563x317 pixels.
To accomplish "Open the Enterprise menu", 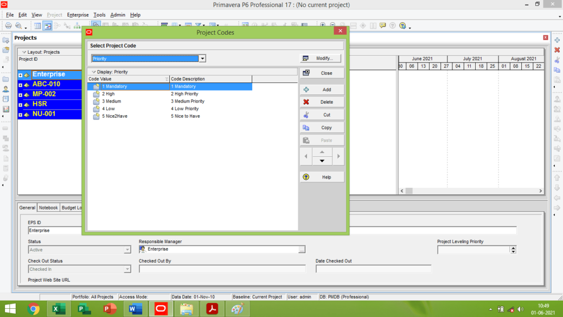I will (78, 15).
